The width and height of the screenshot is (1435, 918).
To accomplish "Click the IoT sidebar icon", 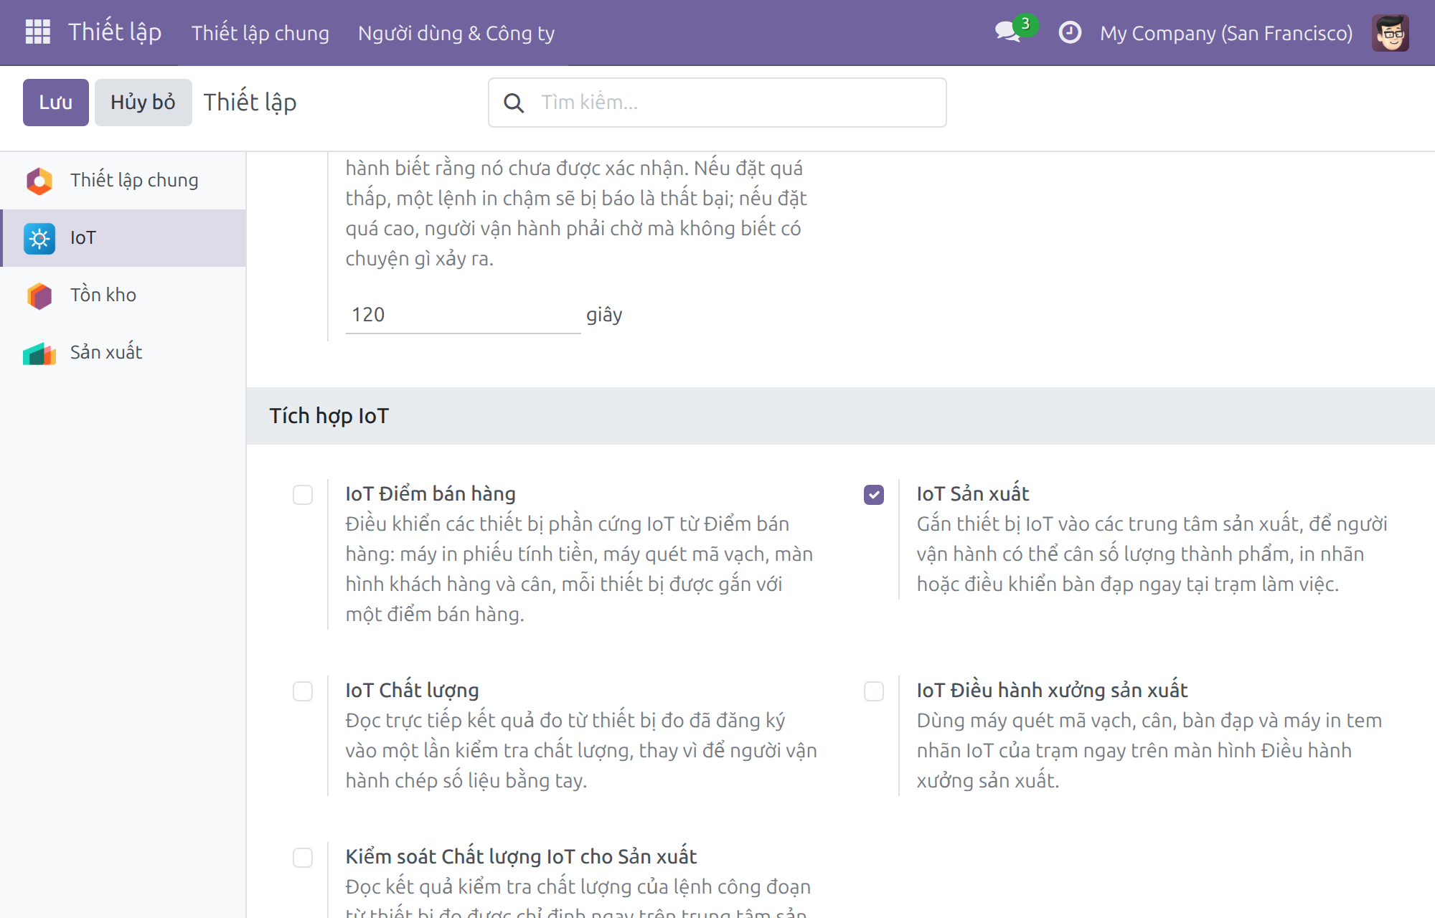I will pos(39,238).
